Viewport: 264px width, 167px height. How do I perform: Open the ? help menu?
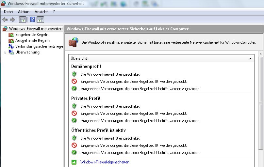pyautogui.click(x=54, y=12)
